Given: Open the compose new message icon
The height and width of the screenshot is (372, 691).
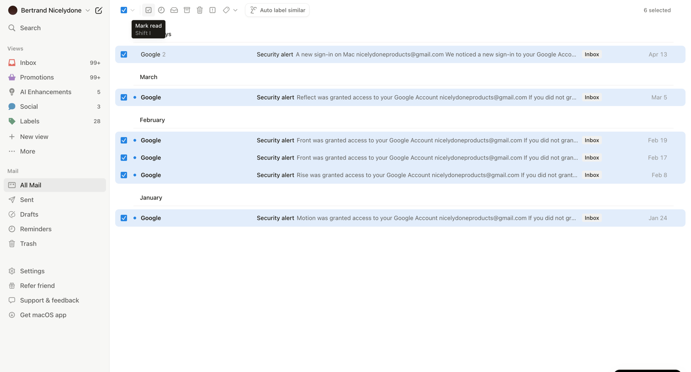Looking at the screenshot, I should pos(99,10).
